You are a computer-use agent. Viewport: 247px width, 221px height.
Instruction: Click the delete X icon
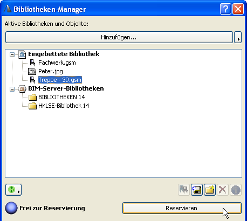(x=223, y=190)
